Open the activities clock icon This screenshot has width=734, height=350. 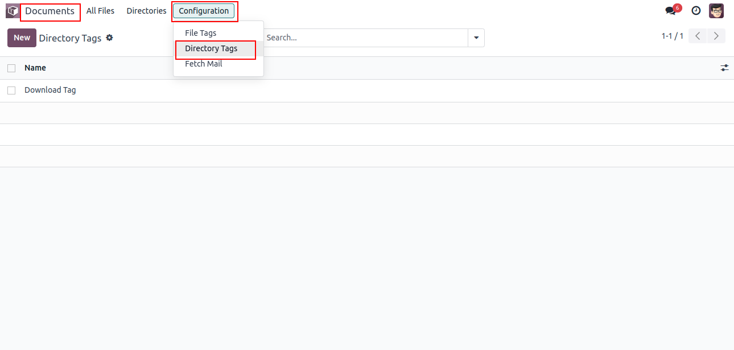tap(696, 11)
